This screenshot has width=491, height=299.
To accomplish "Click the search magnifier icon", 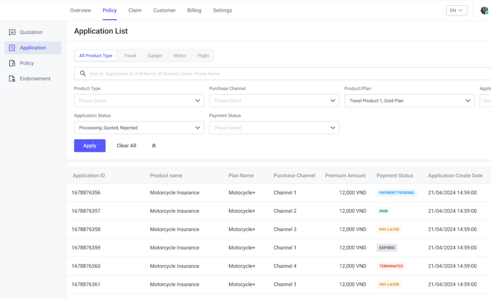I will [x=82, y=73].
